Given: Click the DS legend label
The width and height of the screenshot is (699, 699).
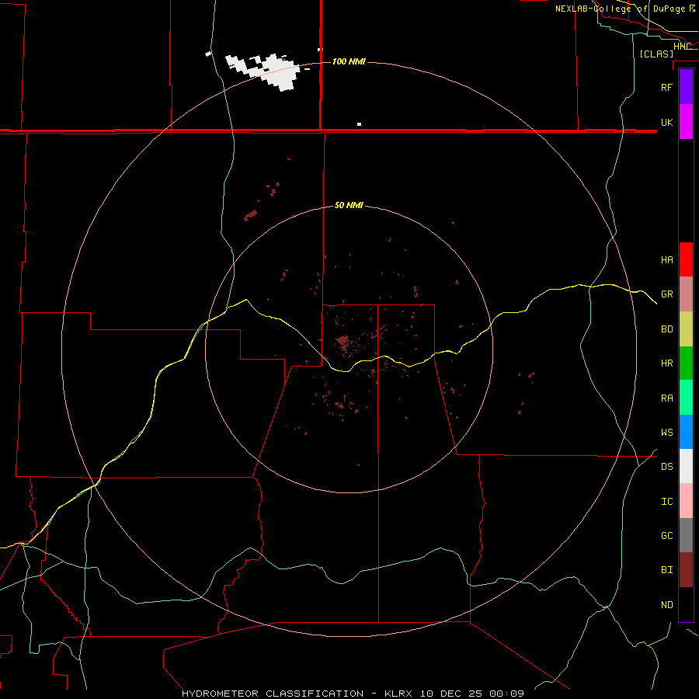Looking at the screenshot, I should [666, 466].
